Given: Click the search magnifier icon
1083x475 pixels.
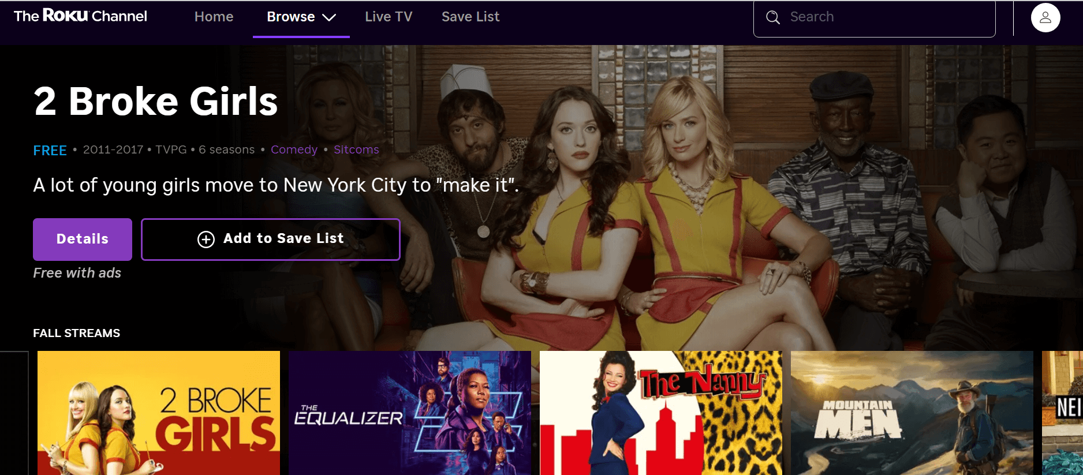Looking at the screenshot, I should pos(772,17).
